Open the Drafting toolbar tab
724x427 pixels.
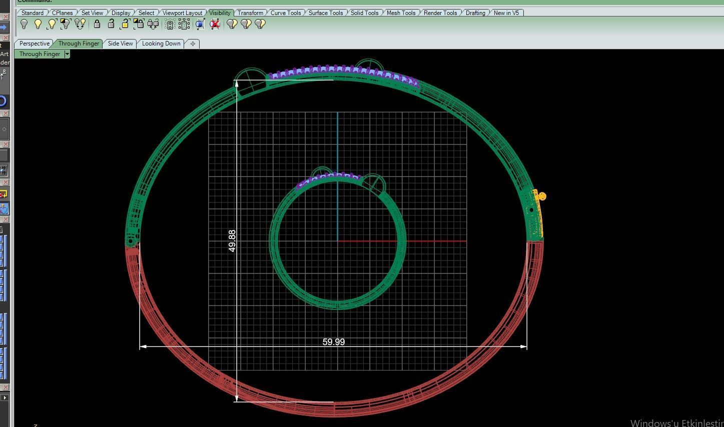pyautogui.click(x=475, y=12)
